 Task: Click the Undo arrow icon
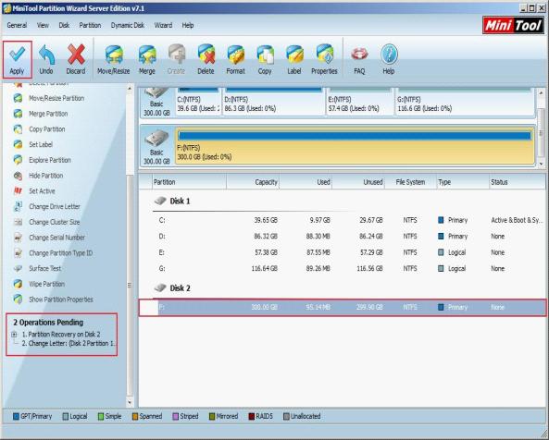46,55
